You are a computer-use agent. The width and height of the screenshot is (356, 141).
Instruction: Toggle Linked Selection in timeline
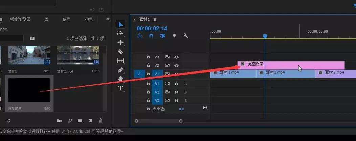tap(162, 36)
